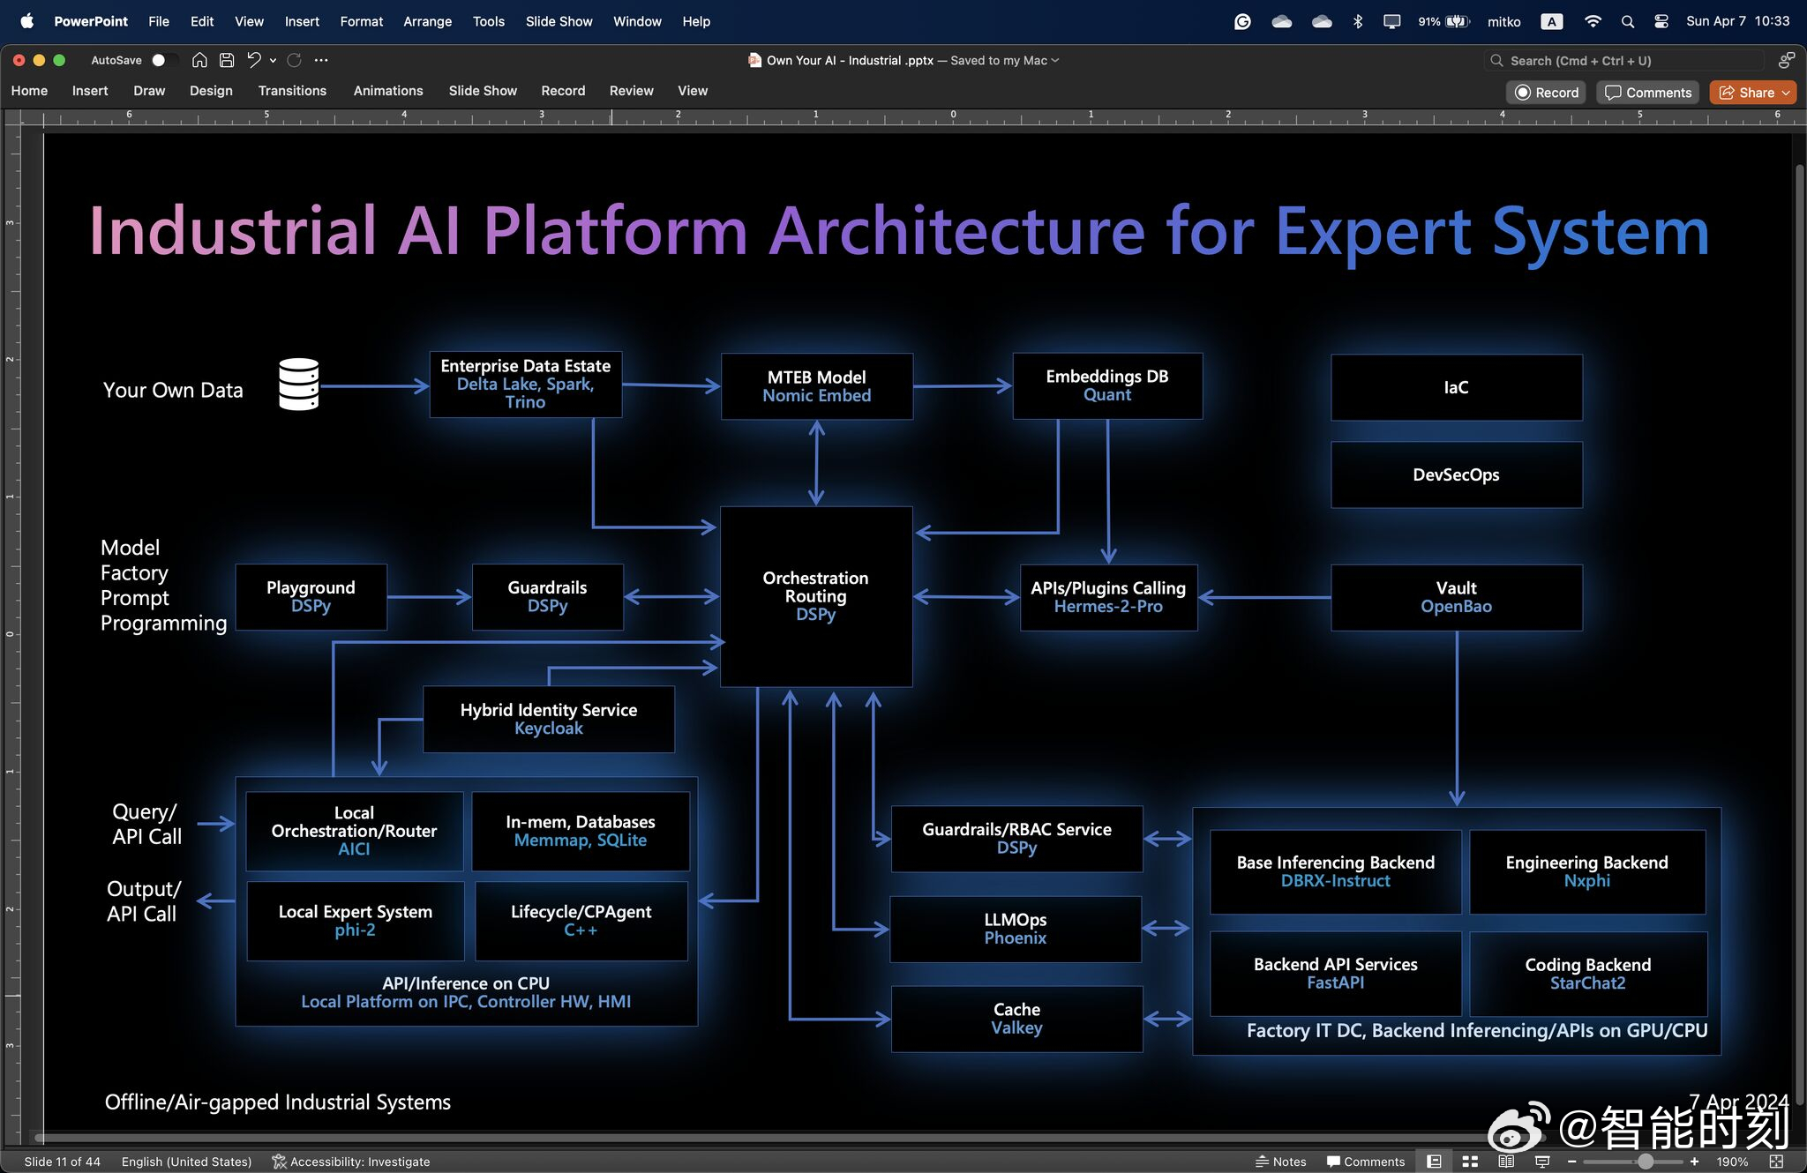Select the Cache Valkey box
The height and width of the screenshot is (1173, 1807).
[x=1016, y=1019]
